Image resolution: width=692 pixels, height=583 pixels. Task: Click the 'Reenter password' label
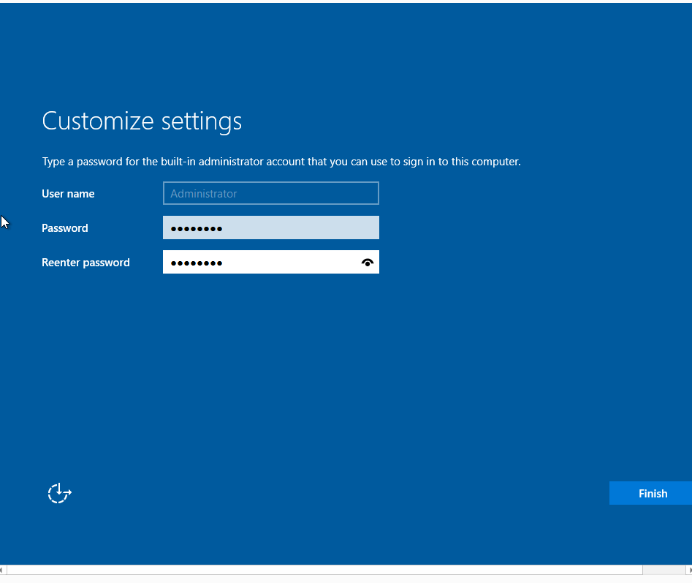(85, 263)
